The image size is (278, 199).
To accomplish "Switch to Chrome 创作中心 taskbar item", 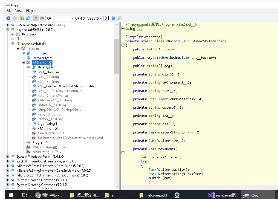I will click(x=48, y=195).
